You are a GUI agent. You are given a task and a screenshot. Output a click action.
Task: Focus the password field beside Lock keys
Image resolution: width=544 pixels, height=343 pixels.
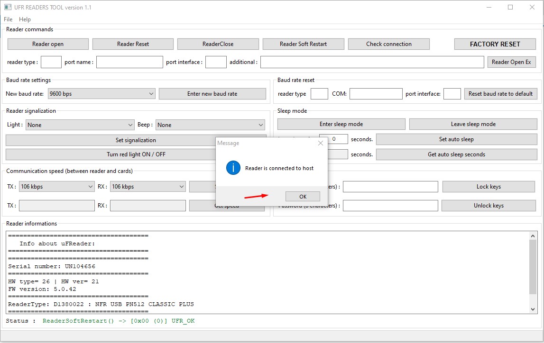pyautogui.click(x=390, y=186)
